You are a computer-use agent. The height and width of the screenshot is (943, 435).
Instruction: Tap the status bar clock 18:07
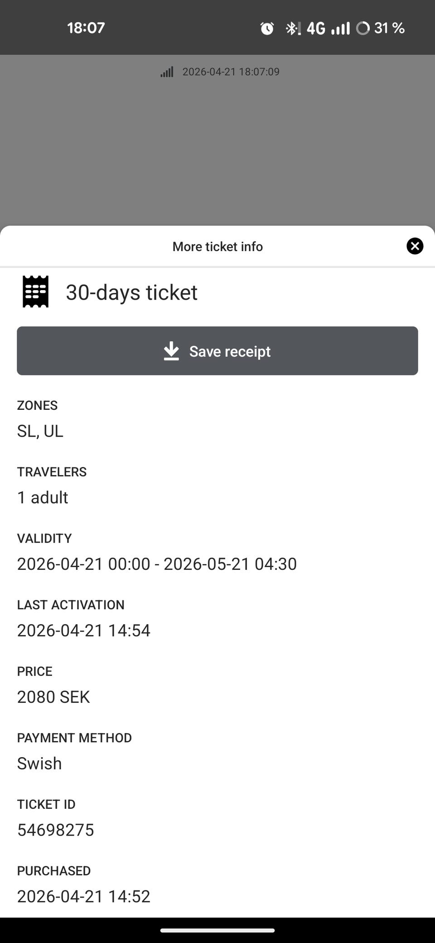coord(86,28)
